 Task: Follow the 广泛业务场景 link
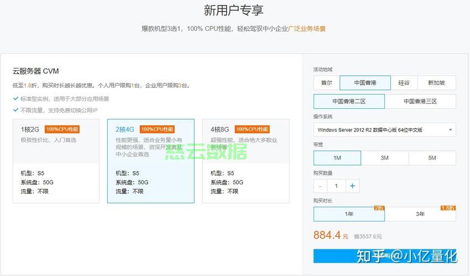pyautogui.click(x=307, y=29)
